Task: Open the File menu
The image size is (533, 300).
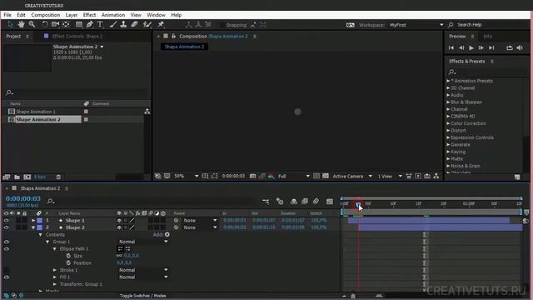Action: (x=7, y=15)
